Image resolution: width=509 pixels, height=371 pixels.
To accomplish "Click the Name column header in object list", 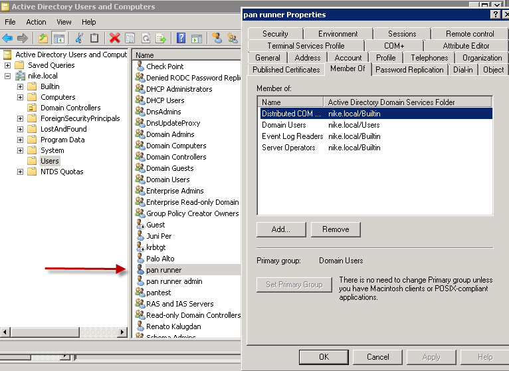I will click(187, 55).
